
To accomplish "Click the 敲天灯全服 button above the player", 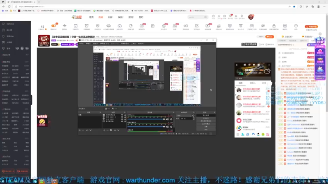I will [249, 44].
